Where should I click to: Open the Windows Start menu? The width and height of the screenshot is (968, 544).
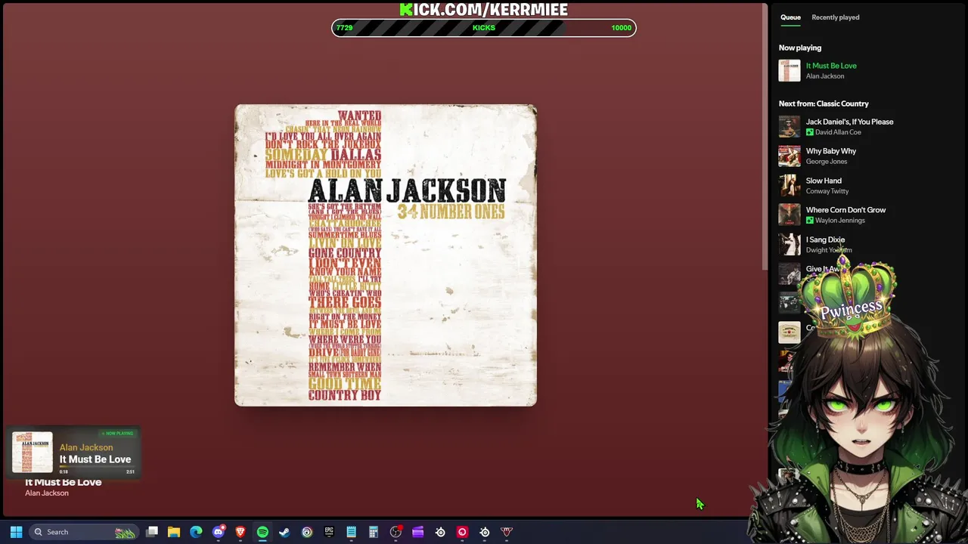tap(16, 532)
